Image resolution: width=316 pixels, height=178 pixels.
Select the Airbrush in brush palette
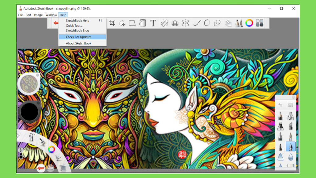tap(290, 116)
